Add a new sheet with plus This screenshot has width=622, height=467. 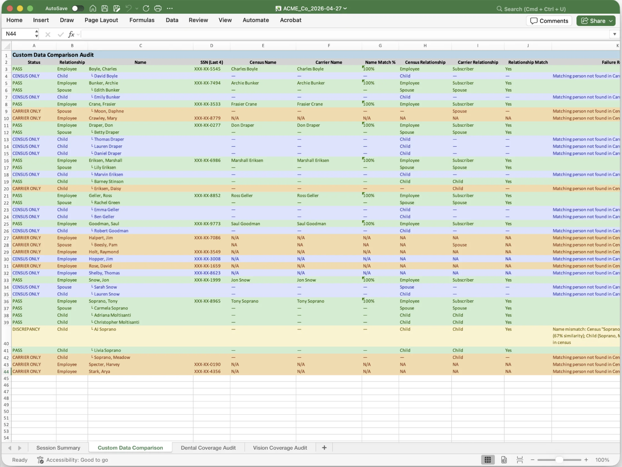pos(324,448)
